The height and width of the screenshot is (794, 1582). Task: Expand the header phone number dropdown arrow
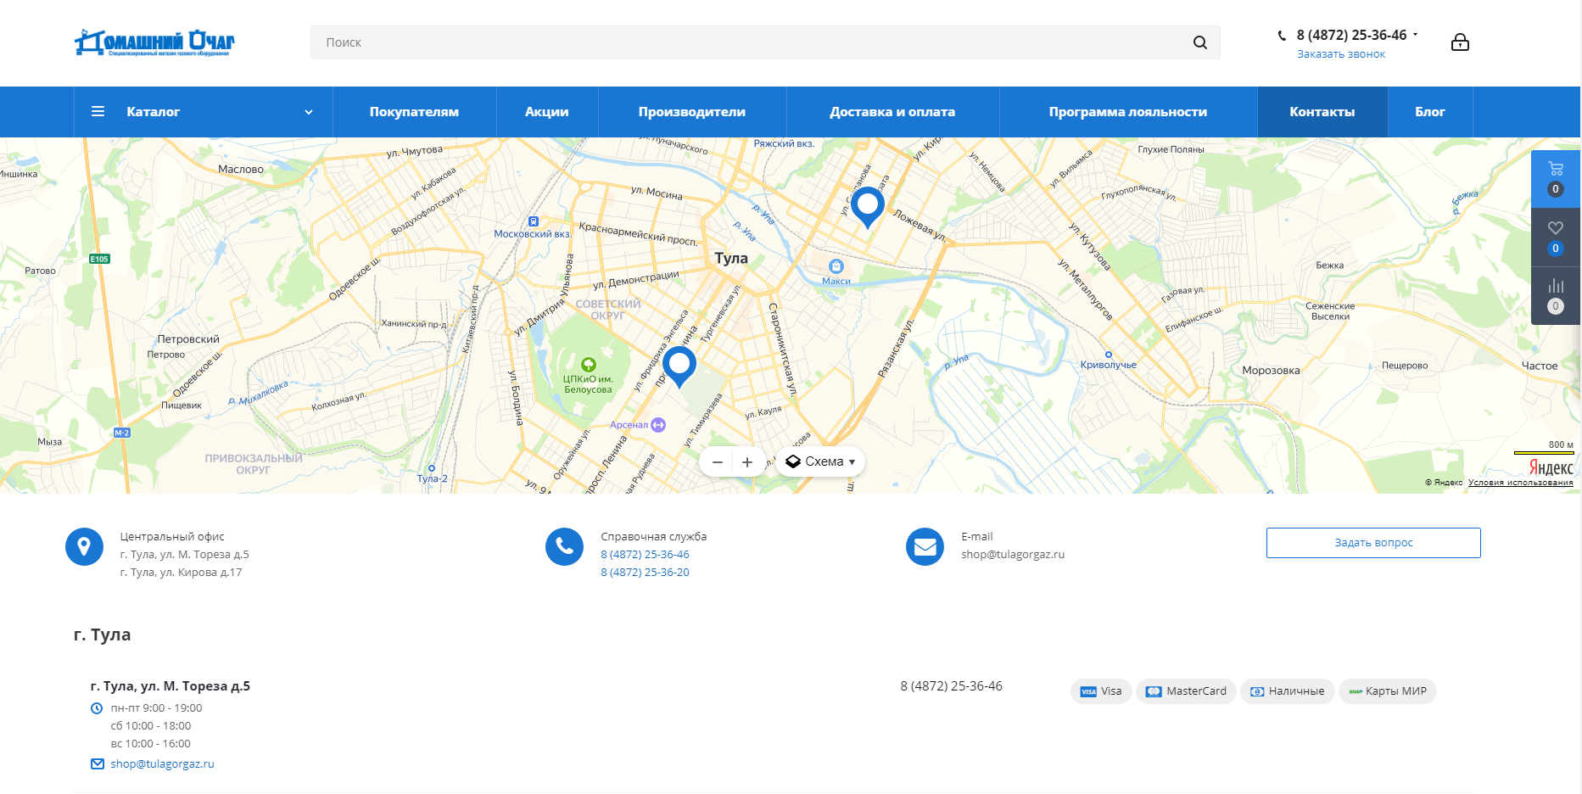[x=1415, y=35]
